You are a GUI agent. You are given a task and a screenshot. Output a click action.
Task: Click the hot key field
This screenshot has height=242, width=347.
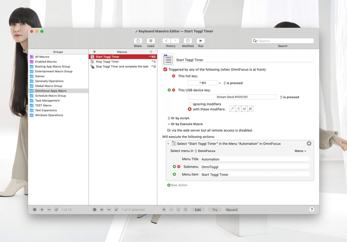[203, 83]
